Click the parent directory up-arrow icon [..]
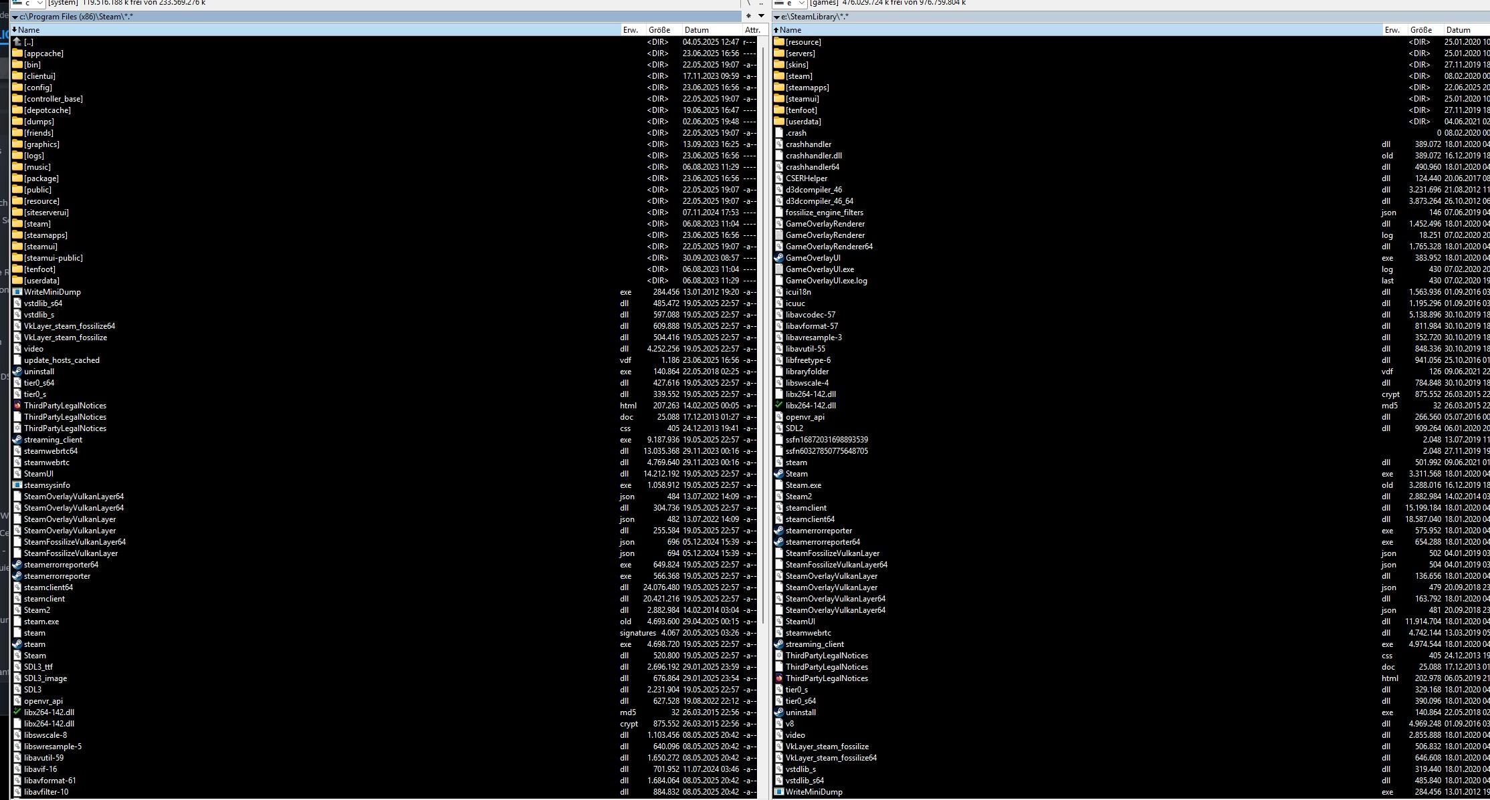This screenshot has width=1490, height=800. point(17,41)
